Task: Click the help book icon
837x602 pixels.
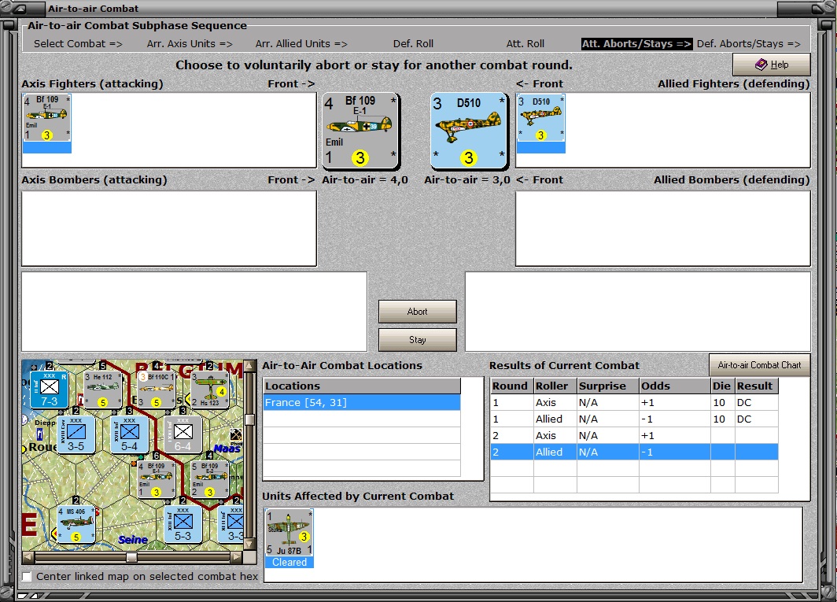Action: click(x=761, y=65)
